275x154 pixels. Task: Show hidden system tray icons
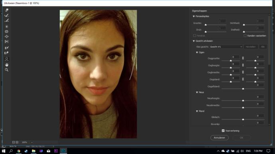pyautogui.click(x=218, y=151)
